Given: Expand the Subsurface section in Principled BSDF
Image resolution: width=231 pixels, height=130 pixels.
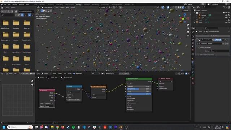Looking at the screenshot, I should [131, 99].
